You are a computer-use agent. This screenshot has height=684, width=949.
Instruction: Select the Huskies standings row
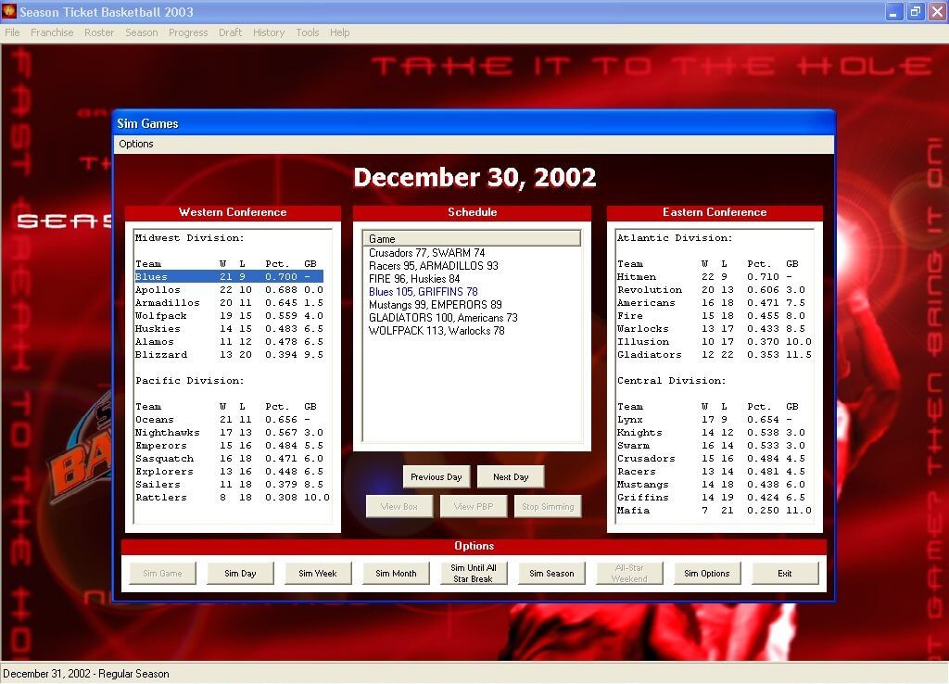click(x=229, y=329)
